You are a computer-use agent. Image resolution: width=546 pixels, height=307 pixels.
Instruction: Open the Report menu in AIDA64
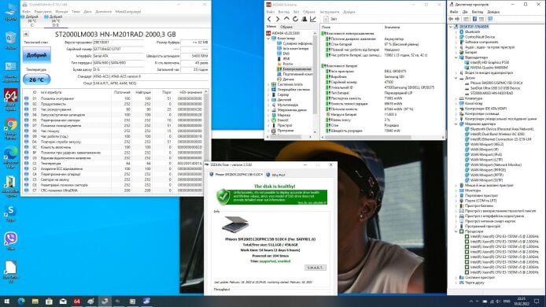click(296, 12)
